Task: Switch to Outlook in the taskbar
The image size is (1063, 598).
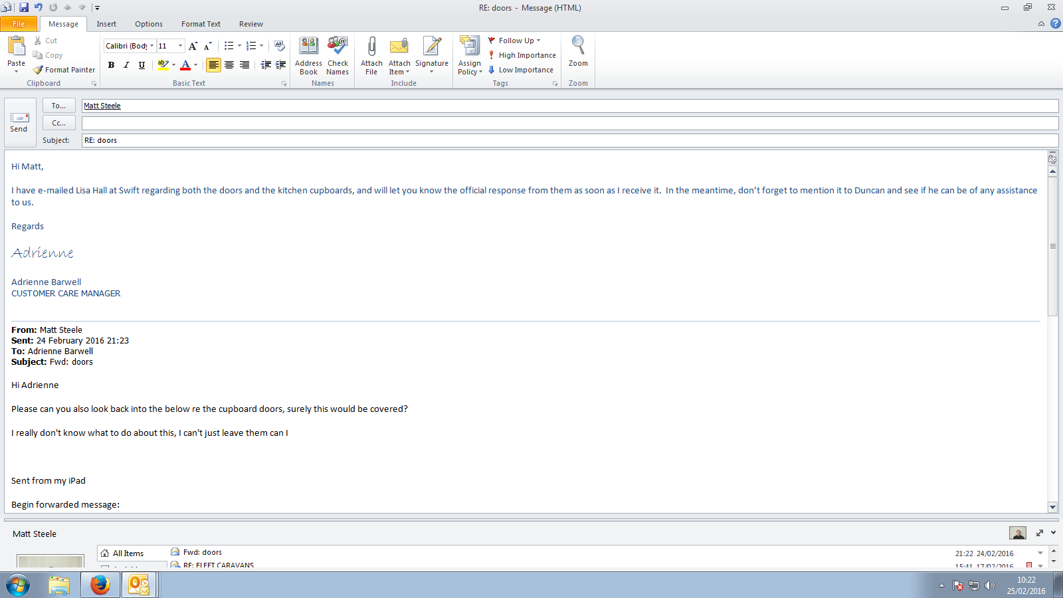Action: point(139,585)
